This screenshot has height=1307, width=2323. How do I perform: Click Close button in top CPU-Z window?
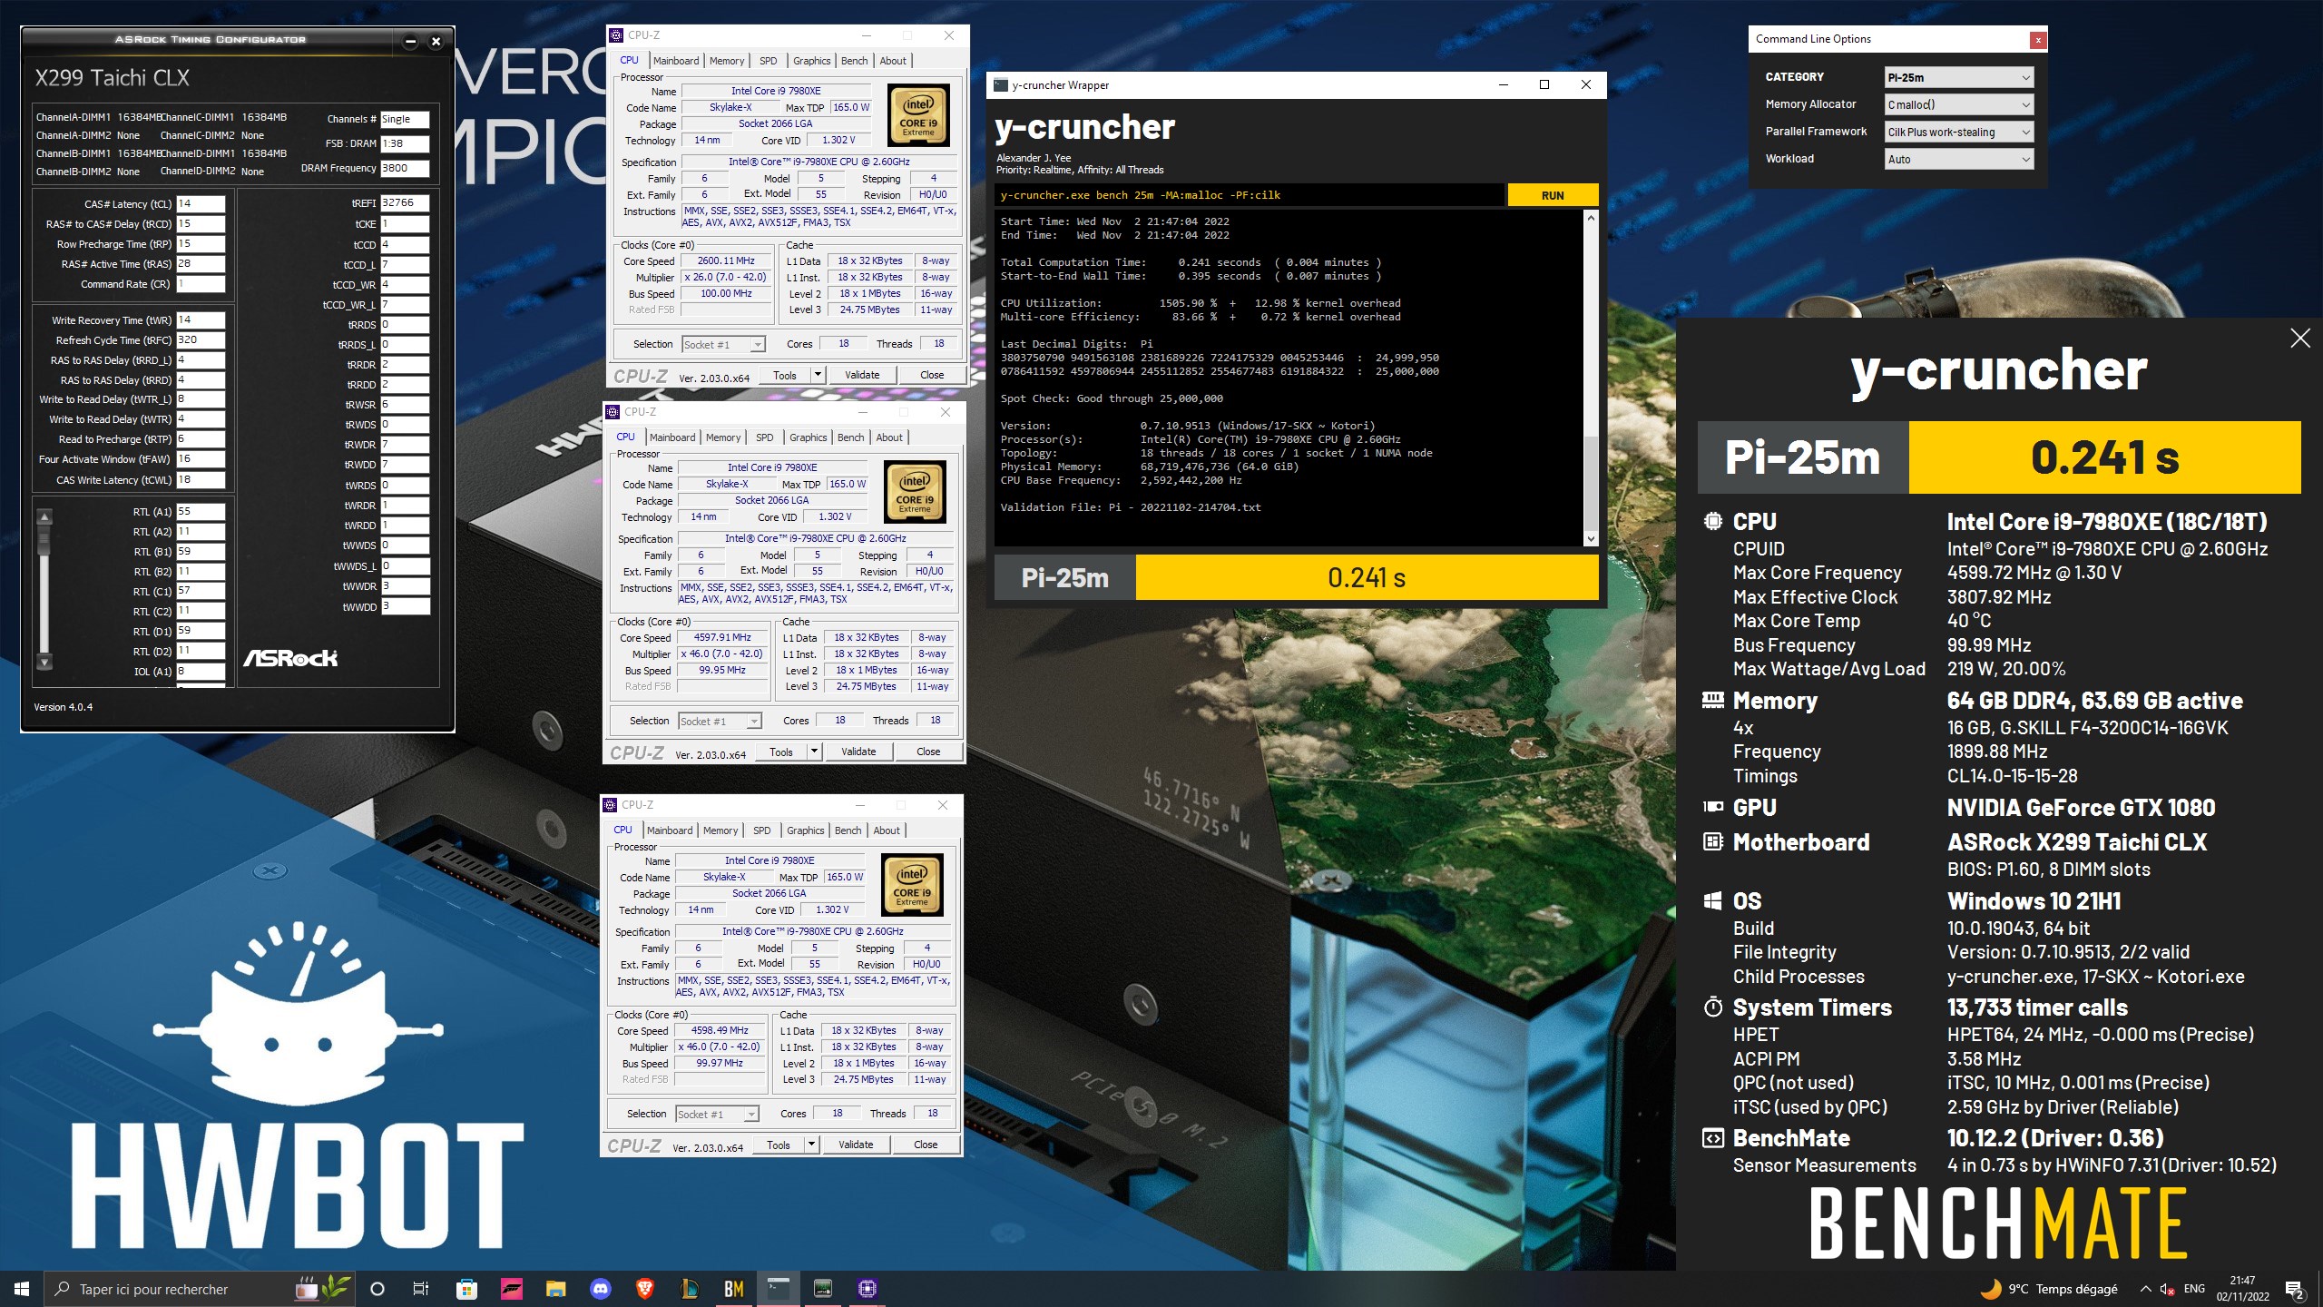coord(932,375)
